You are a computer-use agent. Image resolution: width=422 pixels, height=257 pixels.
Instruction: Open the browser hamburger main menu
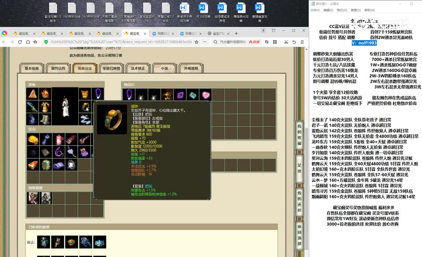[x=302, y=42]
